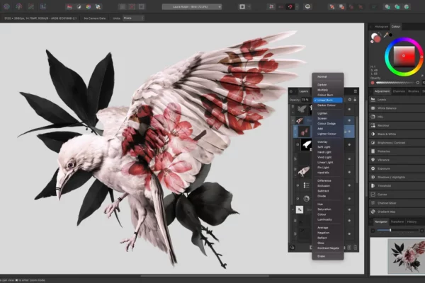Toggle visibility of selected flower layer
Screen dimensions: 425x283
pos(349,132)
